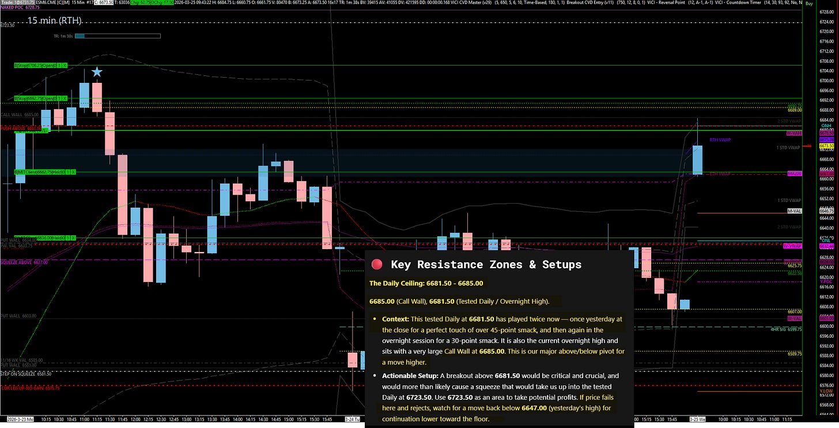Click the red circle icon beside Key Resistance
Viewport: 839px width, 428px height.
(377, 265)
